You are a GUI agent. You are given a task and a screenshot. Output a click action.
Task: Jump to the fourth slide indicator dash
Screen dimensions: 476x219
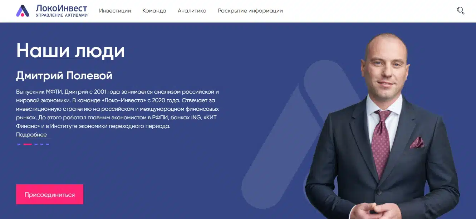pyautogui.click(x=41, y=144)
